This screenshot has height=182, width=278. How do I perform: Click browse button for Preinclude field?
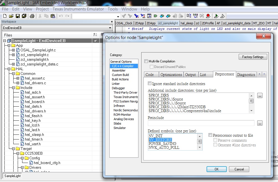260,123
